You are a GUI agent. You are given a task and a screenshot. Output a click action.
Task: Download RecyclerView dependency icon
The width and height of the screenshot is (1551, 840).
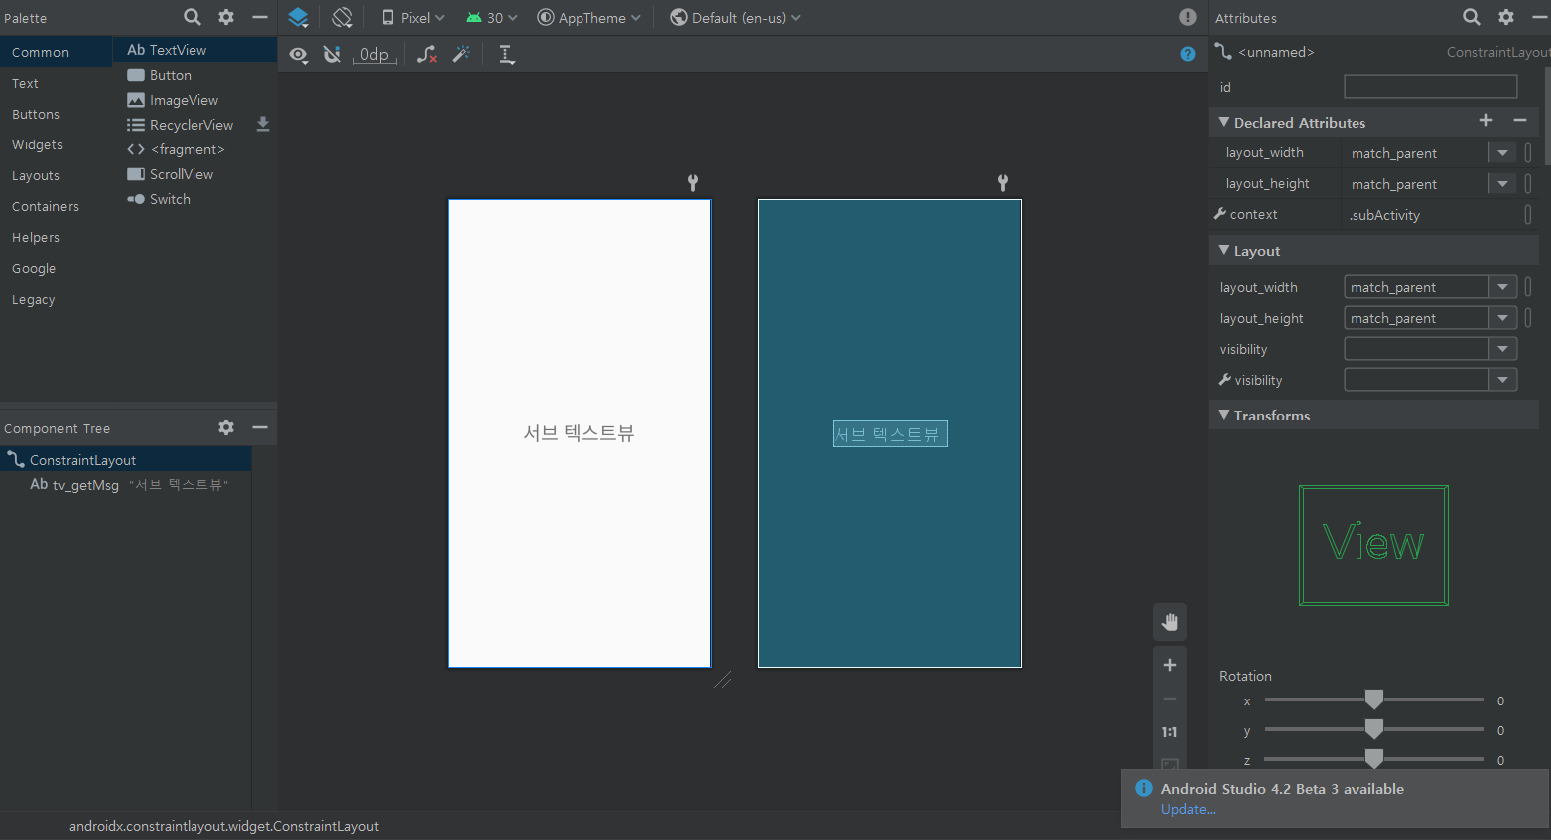click(x=263, y=124)
